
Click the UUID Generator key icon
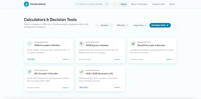(81, 72)
